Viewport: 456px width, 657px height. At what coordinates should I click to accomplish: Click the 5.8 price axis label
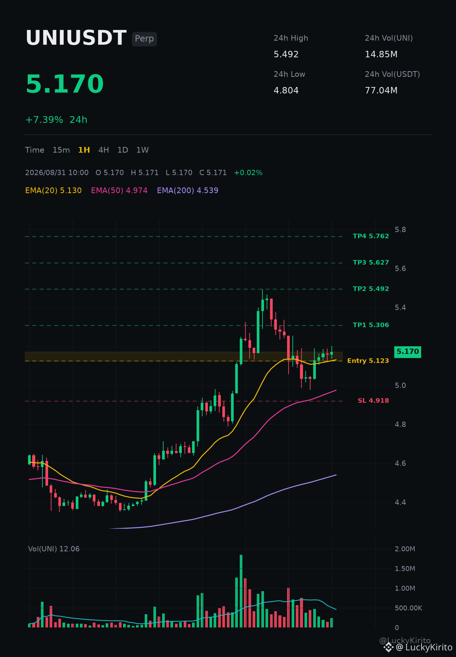[x=400, y=230]
